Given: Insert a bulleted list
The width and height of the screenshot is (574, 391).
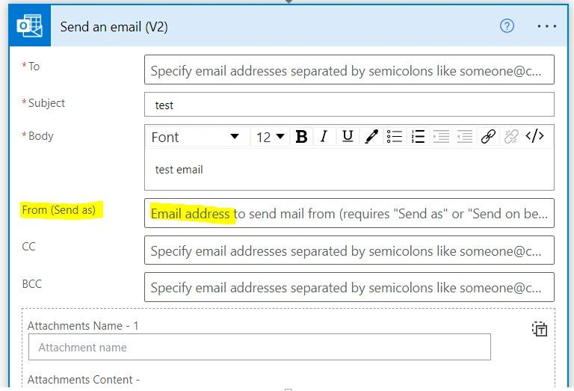Looking at the screenshot, I should [x=395, y=137].
